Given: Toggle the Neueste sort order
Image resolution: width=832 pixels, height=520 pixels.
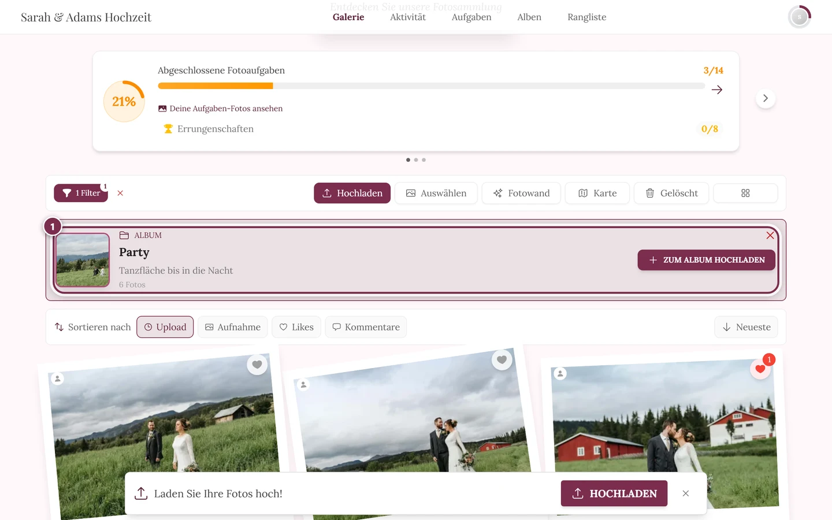Looking at the screenshot, I should pyautogui.click(x=746, y=327).
